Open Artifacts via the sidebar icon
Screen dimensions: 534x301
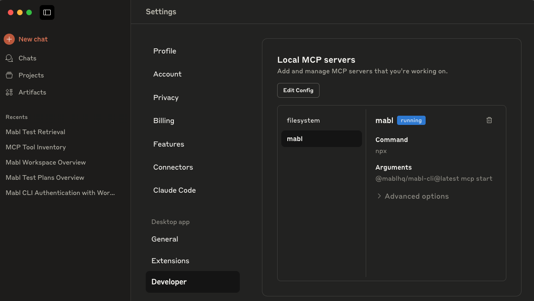[x=9, y=92]
